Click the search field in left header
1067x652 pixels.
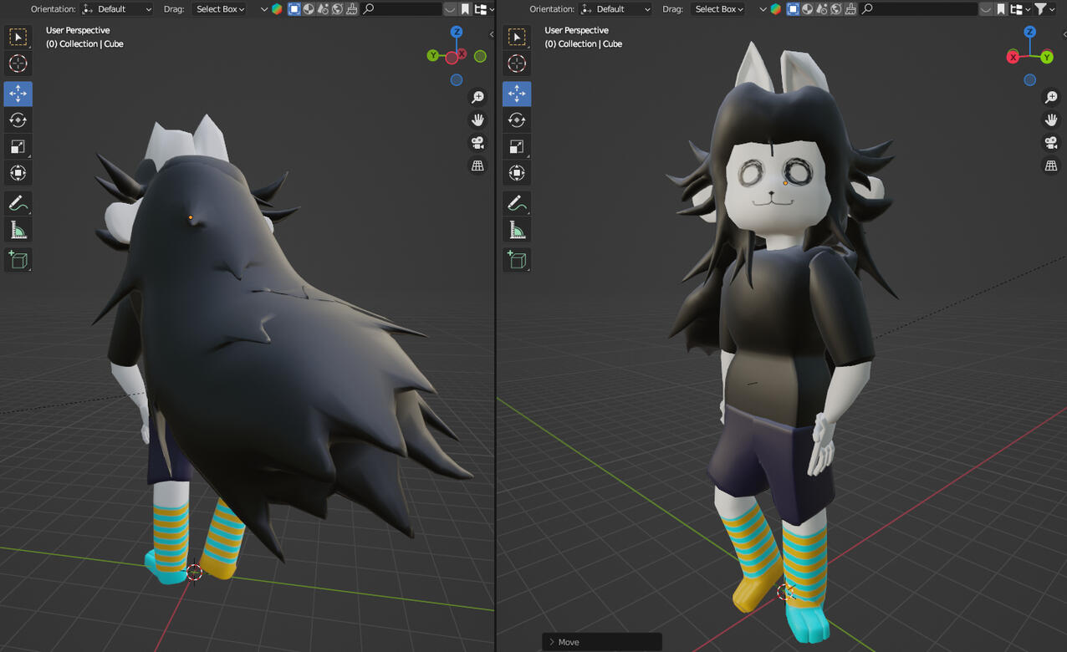[401, 9]
